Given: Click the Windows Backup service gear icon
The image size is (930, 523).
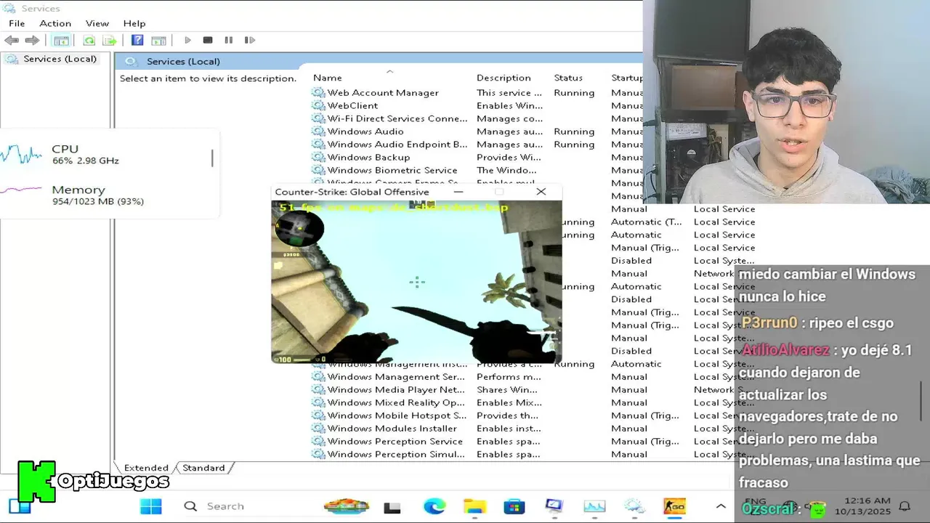Looking at the screenshot, I should [318, 158].
